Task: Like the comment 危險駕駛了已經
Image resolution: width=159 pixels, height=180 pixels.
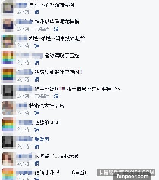Action: pyautogui.click(x=37, y=63)
